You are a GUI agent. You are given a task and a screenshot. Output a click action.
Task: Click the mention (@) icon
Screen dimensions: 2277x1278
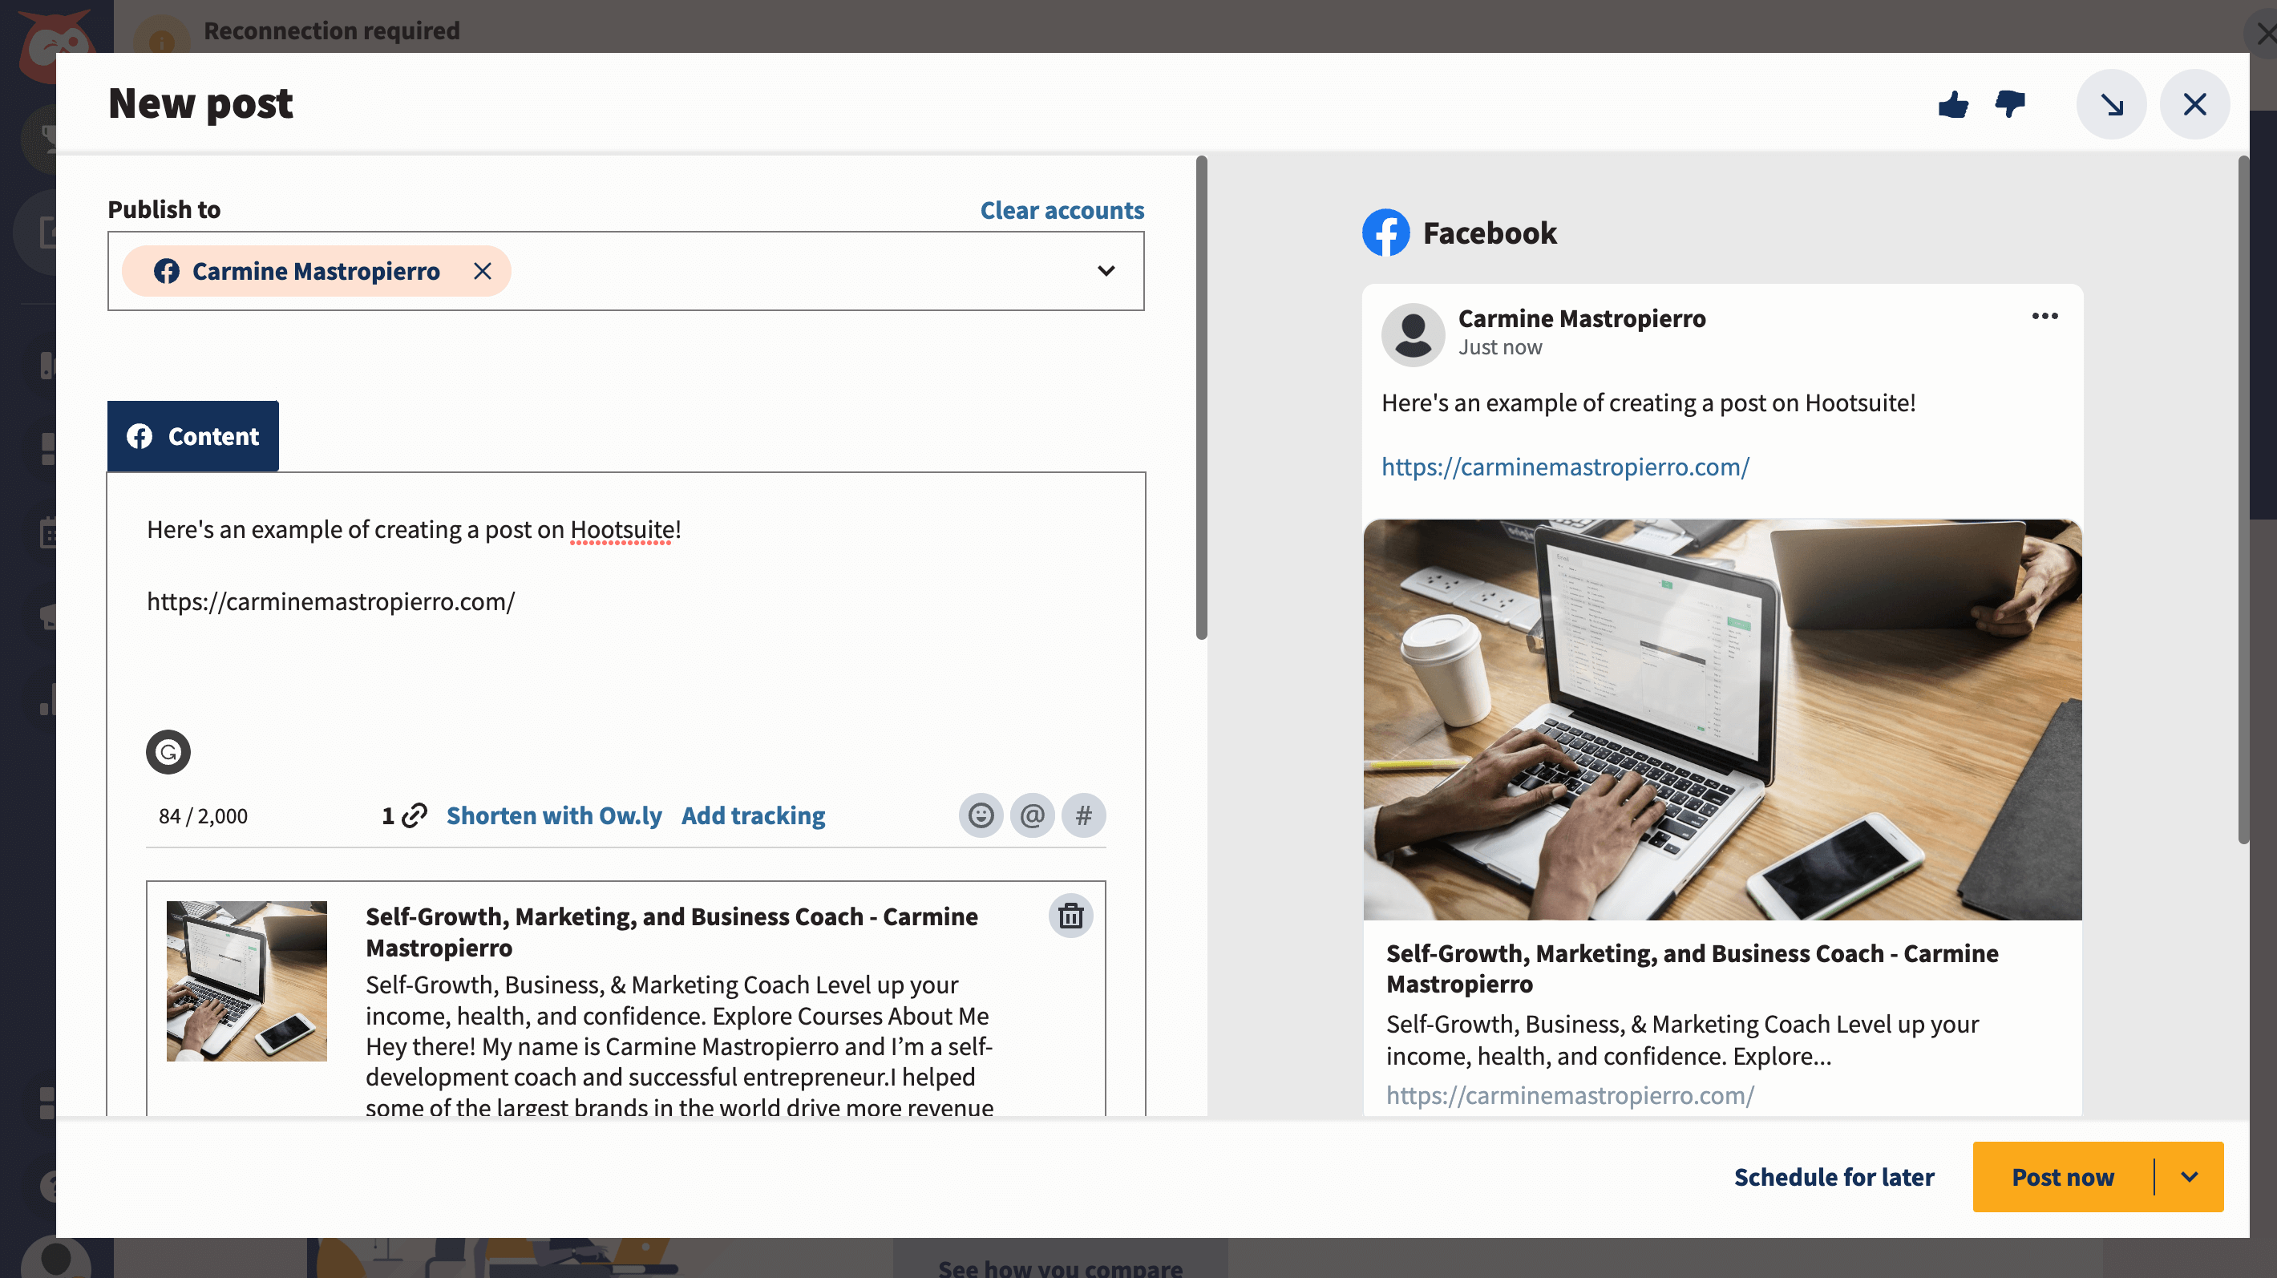(x=1030, y=815)
